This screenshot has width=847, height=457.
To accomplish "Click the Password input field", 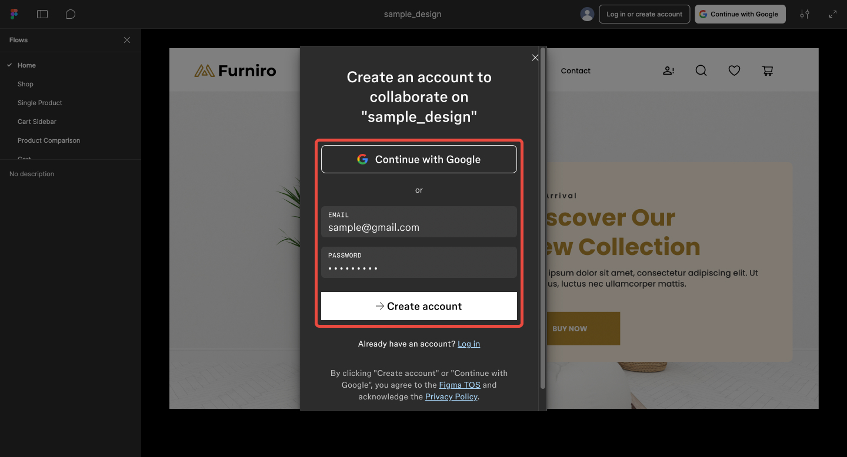I will pyautogui.click(x=419, y=262).
